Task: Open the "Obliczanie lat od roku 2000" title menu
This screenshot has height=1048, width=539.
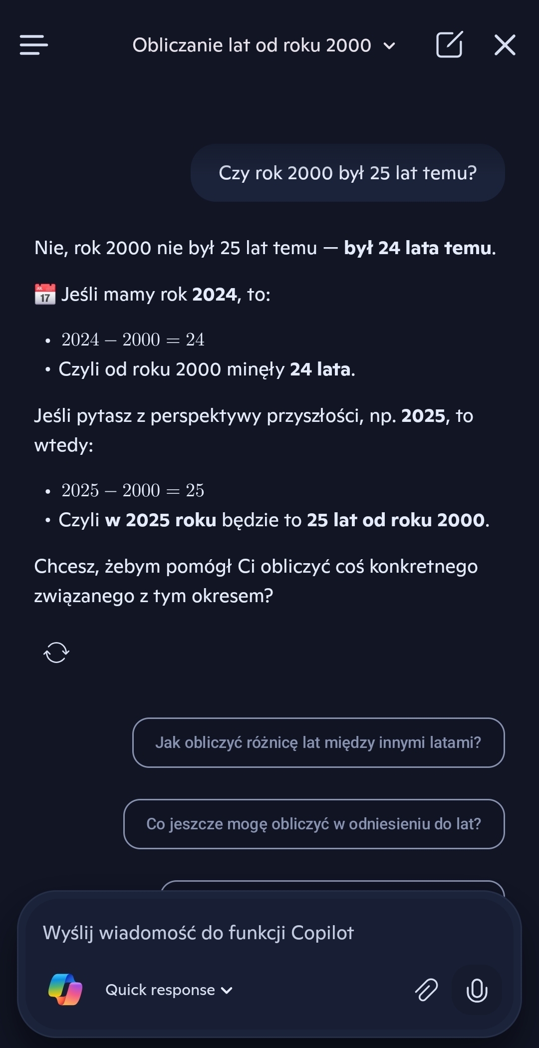Action: [252, 45]
